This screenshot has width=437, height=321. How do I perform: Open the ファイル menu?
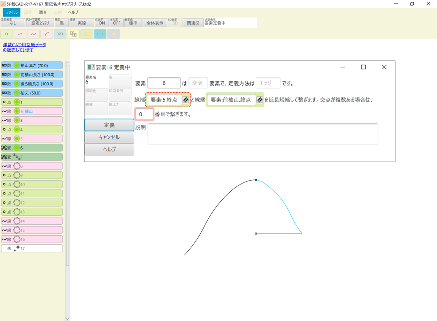11,12
